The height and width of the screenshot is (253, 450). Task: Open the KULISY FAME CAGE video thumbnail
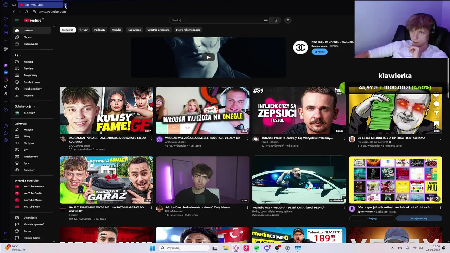tap(107, 110)
